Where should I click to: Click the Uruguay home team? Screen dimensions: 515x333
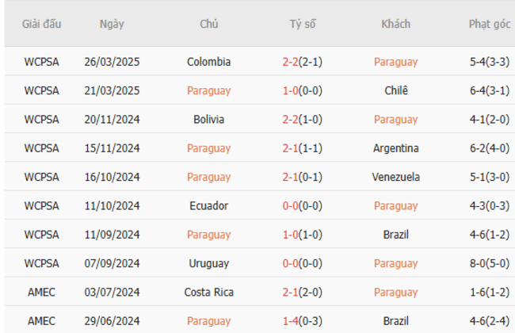click(x=209, y=263)
